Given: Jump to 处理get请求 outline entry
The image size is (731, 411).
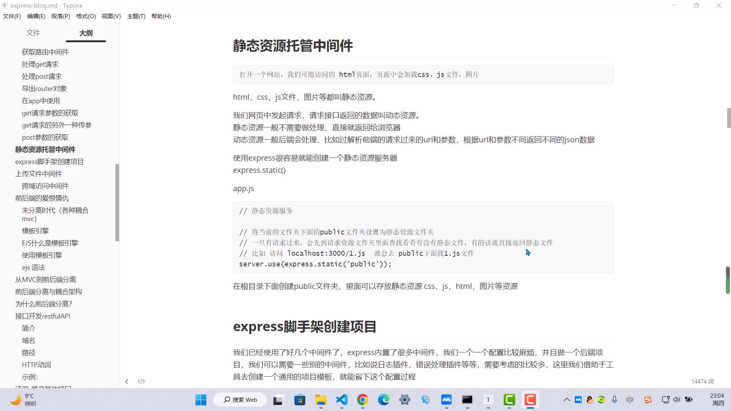Looking at the screenshot, I should [40, 64].
